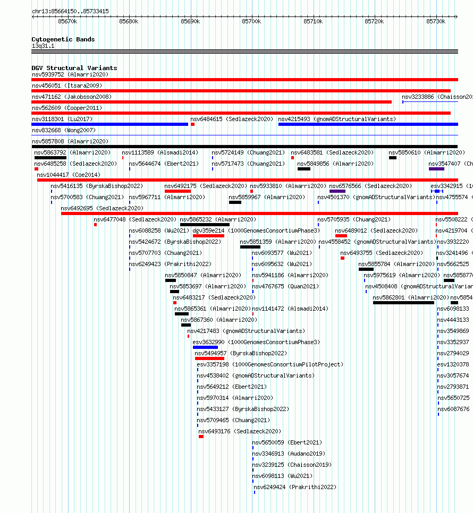Click the nsv562609 (Cooper2011) label
473x513 pixels.
tap(67, 108)
